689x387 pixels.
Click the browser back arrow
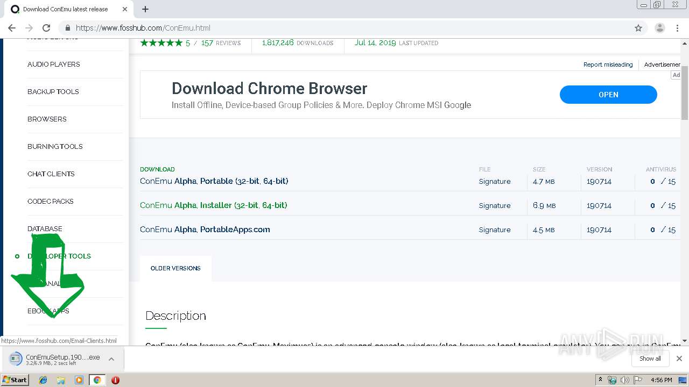coord(12,28)
